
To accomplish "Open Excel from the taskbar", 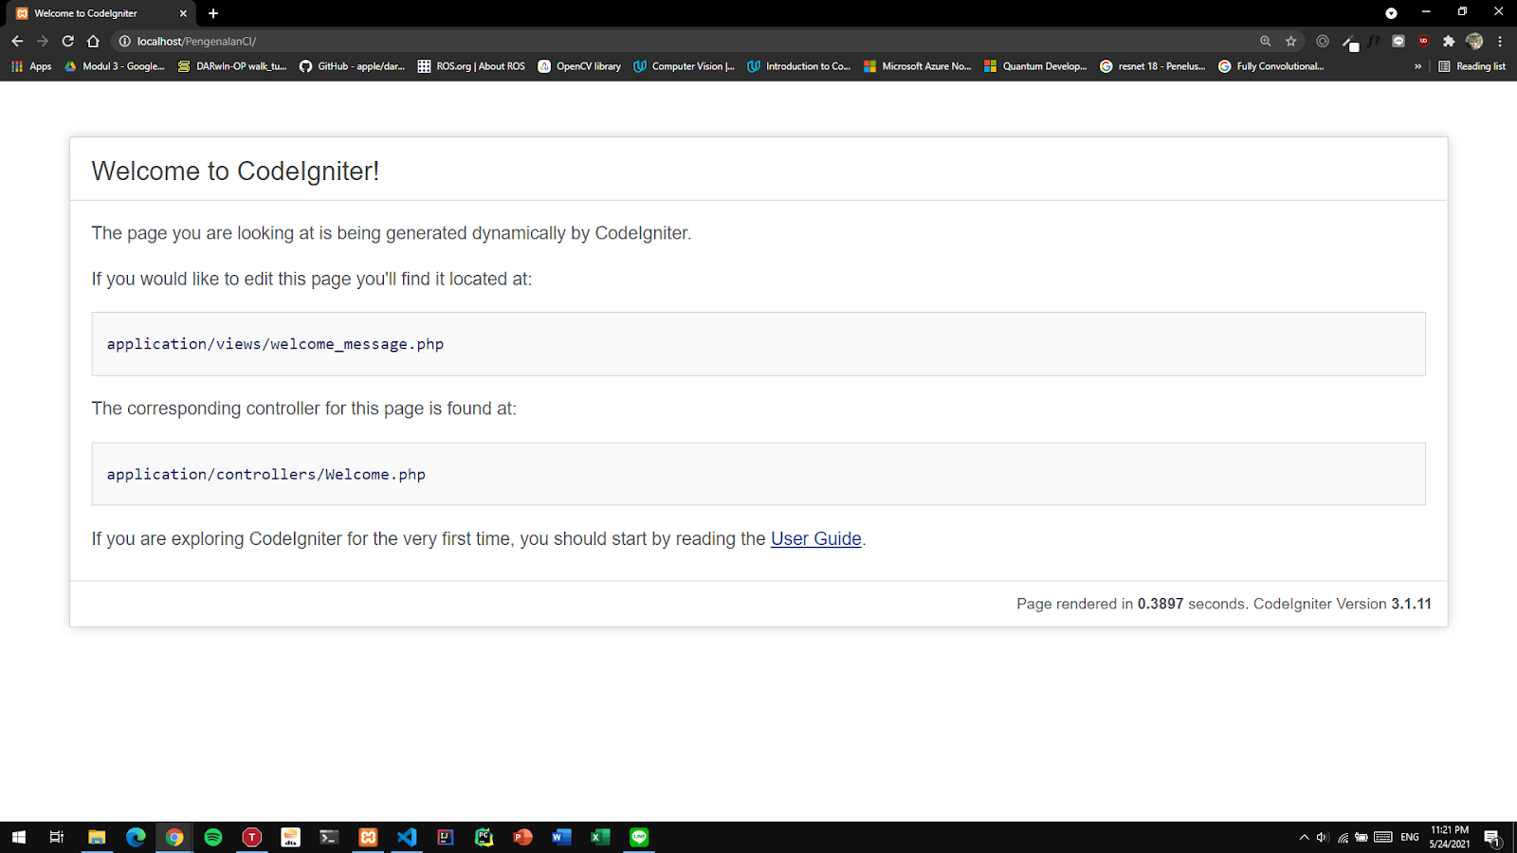I will (x=600, y=837).
